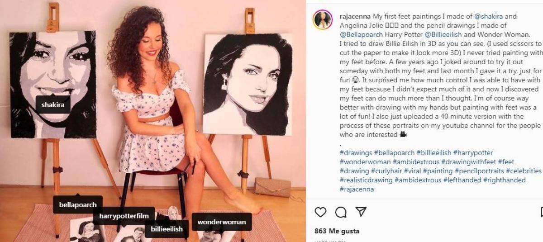Click the rajacenna username in the caption

coord(355,16)
